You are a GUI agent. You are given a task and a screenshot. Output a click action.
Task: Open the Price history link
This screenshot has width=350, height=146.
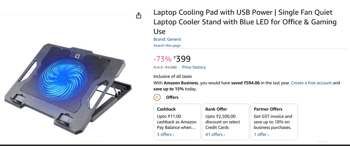(x=194, y=67)
